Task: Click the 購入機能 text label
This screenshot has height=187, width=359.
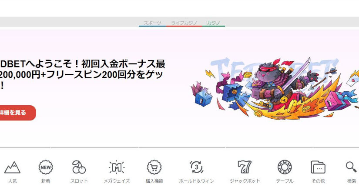Action: [154, 181]
